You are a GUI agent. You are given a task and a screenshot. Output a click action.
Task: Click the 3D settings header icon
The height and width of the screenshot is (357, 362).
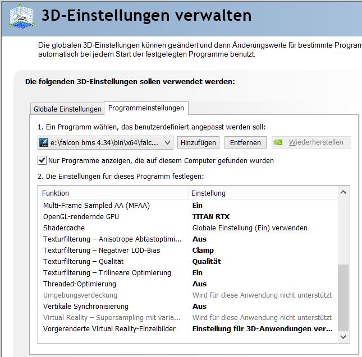click(22, 16)
